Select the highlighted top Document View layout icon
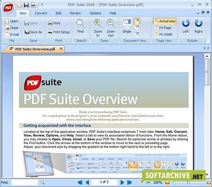The image size is (212, 187). [x=137, y=21]
